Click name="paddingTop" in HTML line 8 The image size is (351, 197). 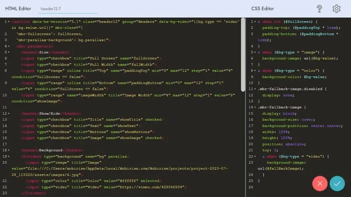(x=130, y=70)
